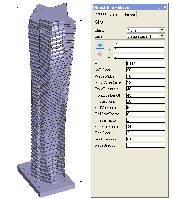Click the WaveWidth value field
The width and height of the screenshot is (173, 199).
146,76
